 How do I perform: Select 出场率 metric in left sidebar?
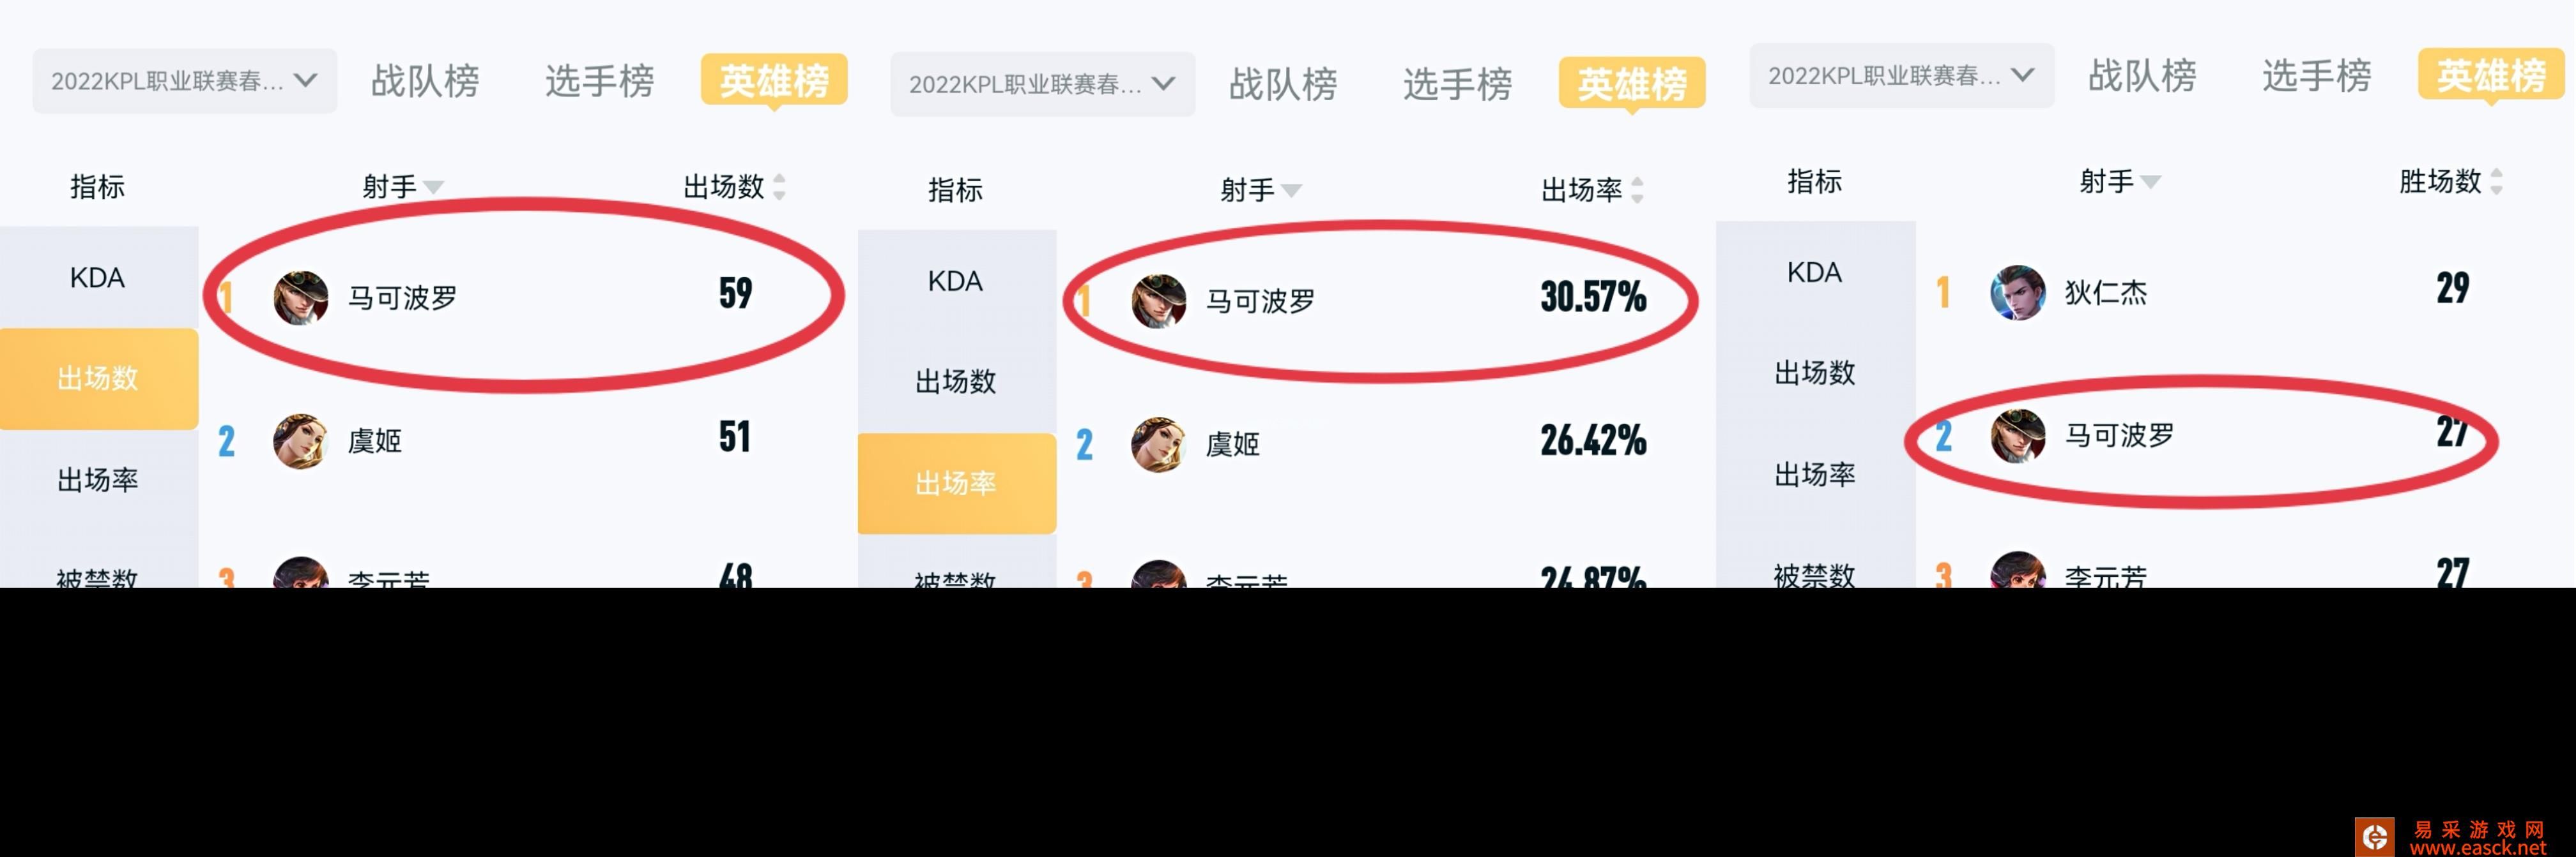tap(98, 481)
